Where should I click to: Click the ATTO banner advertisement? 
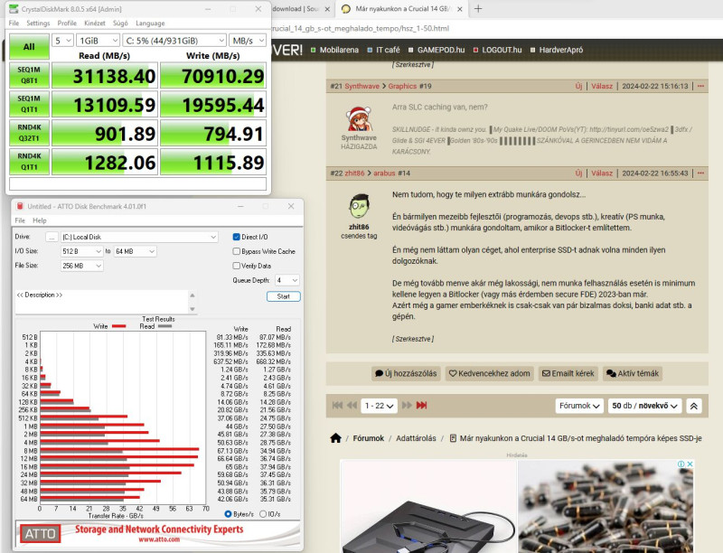click(157, 533)
